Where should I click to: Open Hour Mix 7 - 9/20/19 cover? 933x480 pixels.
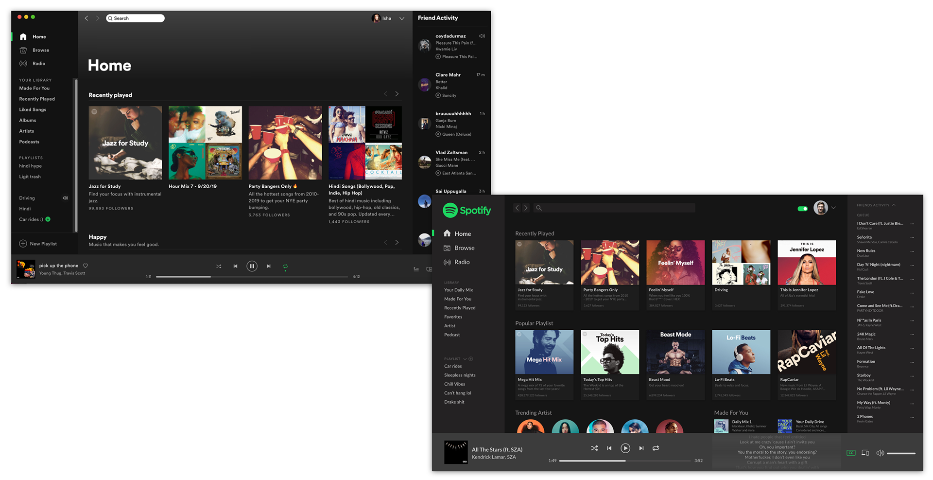(x=205, y=143)
